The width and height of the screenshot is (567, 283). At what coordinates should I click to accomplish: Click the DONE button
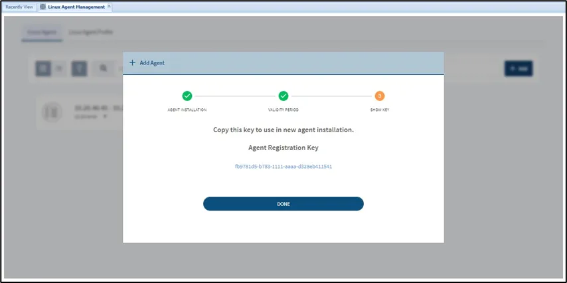(x=283, y=204)
